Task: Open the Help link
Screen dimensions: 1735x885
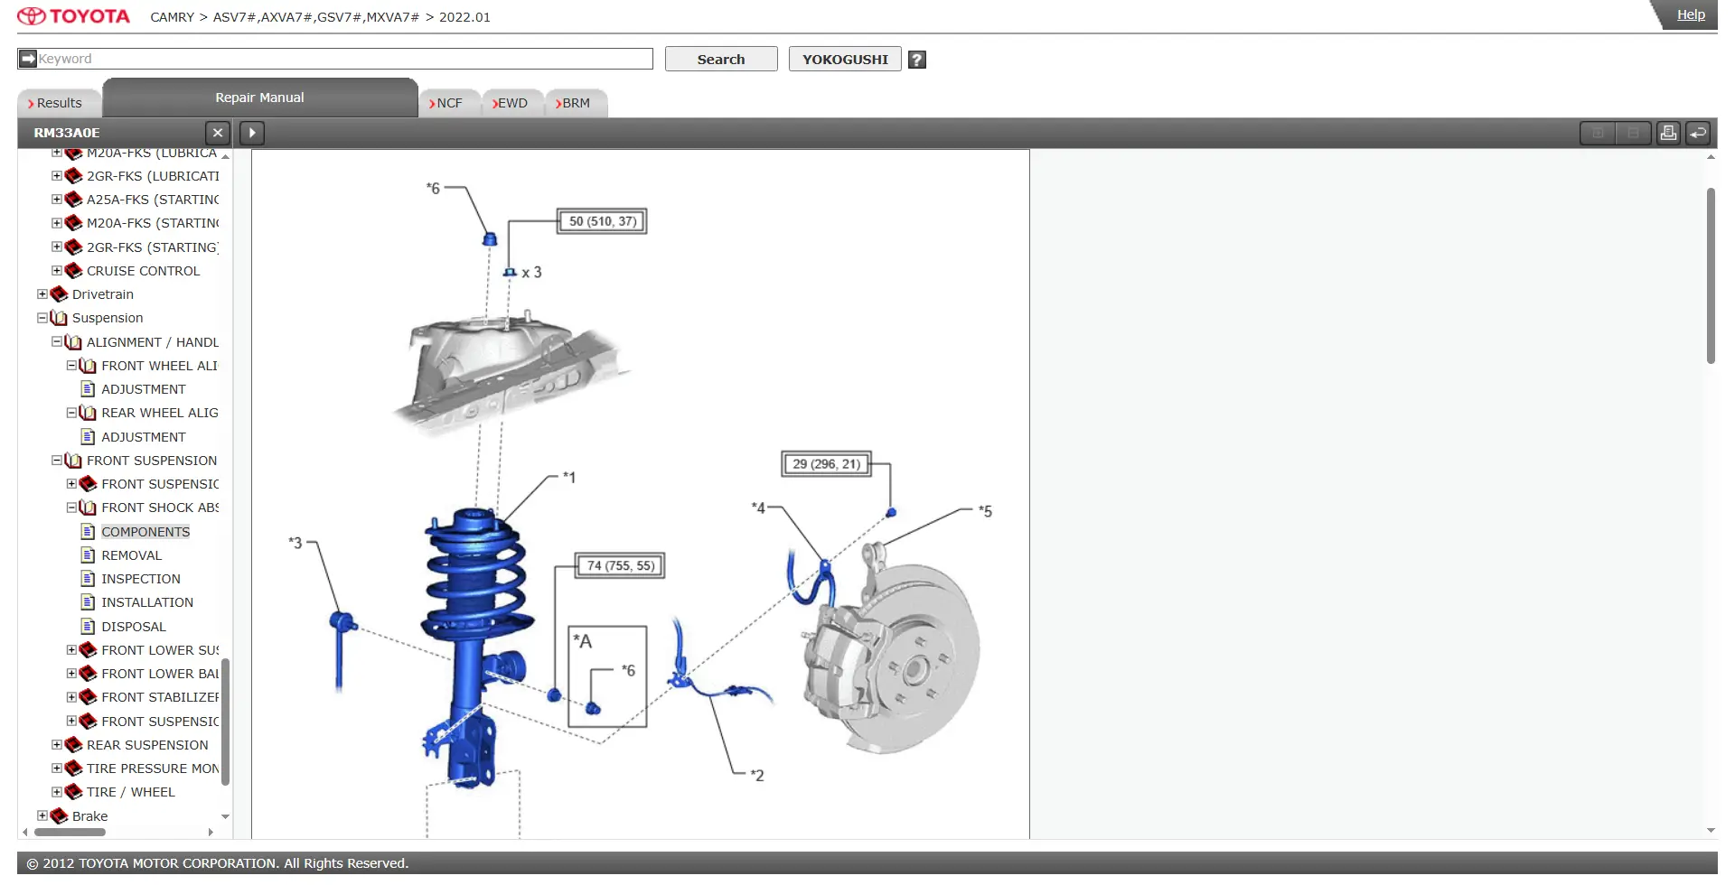Action: [1691, 14]
